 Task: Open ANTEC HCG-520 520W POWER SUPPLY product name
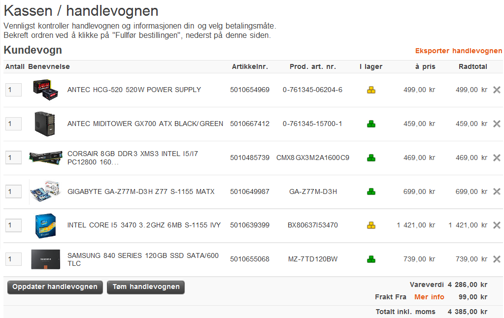(x=134, y=90)
